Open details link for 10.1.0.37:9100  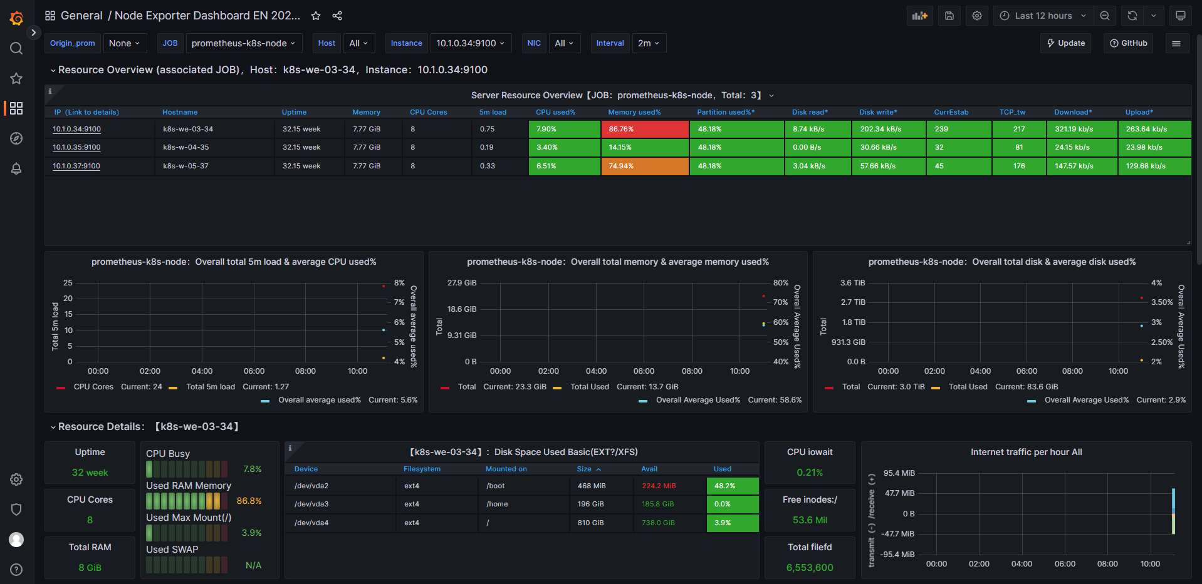click(76, 166)
